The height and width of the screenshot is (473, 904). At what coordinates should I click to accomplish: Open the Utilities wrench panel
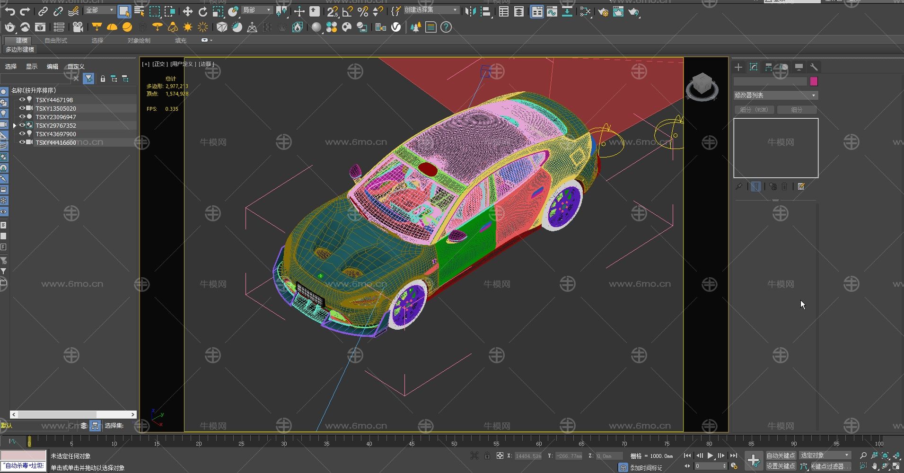click(x=814, y=67)
